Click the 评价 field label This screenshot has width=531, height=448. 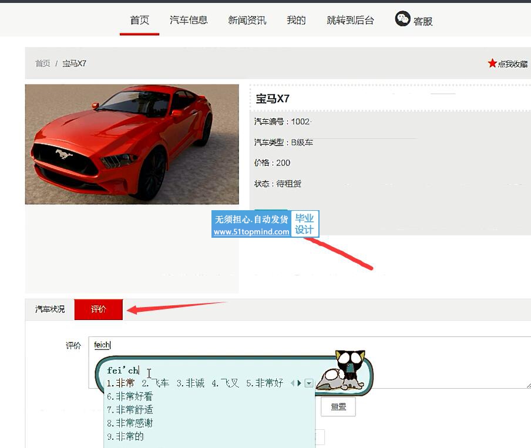tap(73, 345)
